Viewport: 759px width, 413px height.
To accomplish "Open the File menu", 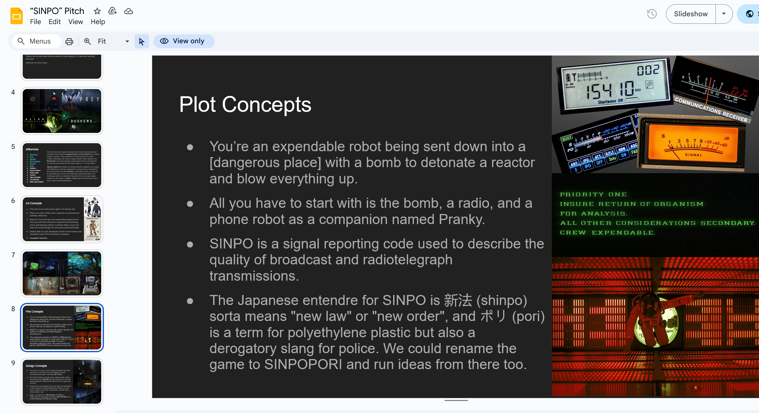I will 35,22.
